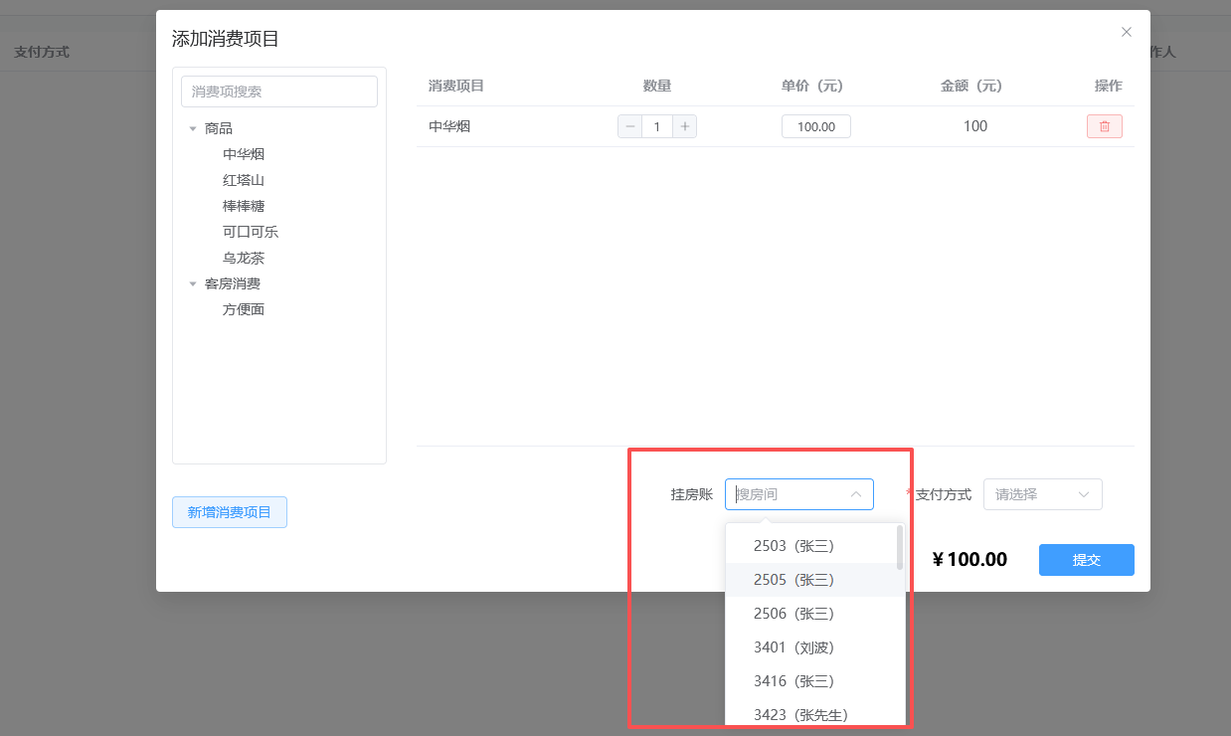The height and width of the screenshot is (736, 1231).
Task: Click the 提交 submit button
Action: point(1087,560)
